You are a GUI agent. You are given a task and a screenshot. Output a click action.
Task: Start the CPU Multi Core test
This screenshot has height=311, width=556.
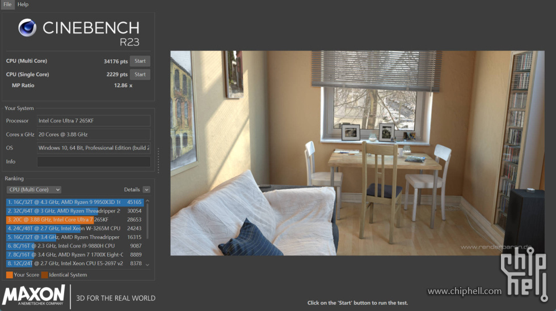coord(140,61)
